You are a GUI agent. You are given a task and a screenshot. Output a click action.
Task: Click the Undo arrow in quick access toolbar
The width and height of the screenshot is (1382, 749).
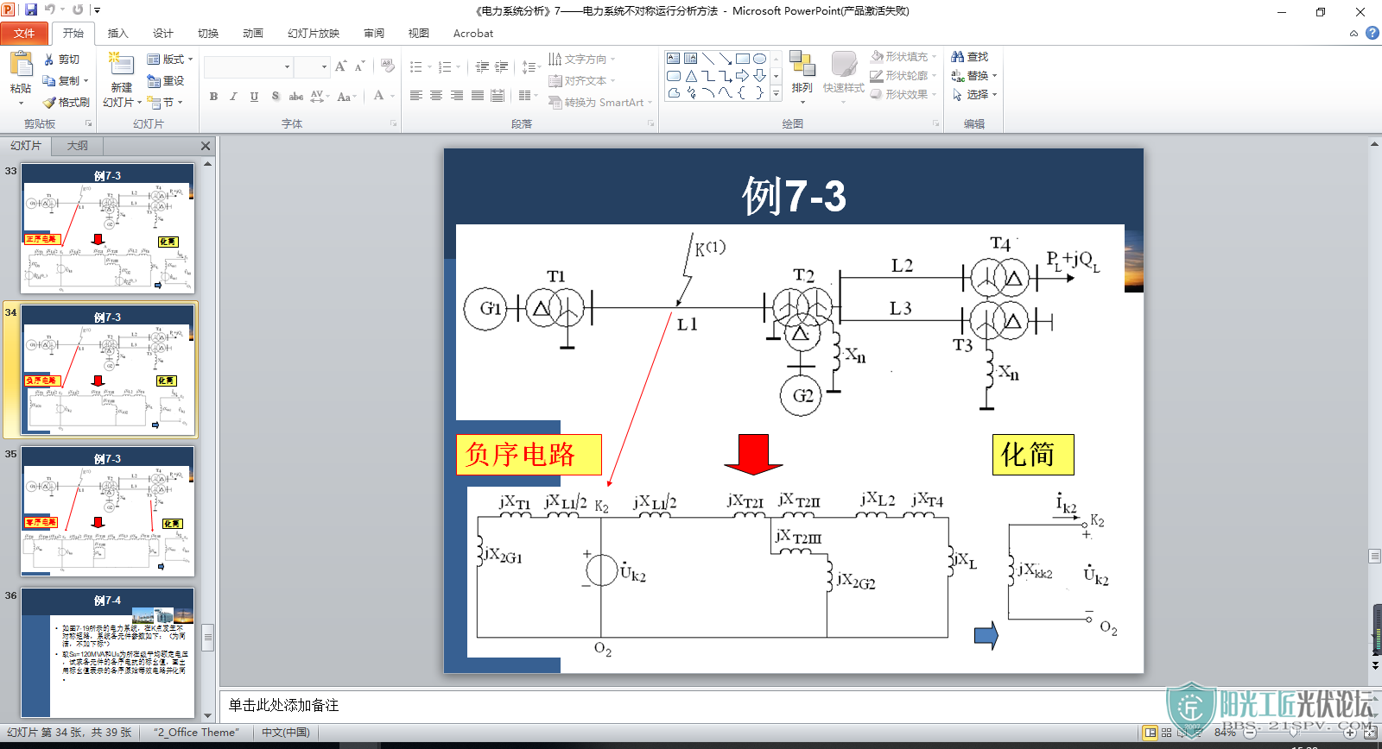[x=49, y=9]
